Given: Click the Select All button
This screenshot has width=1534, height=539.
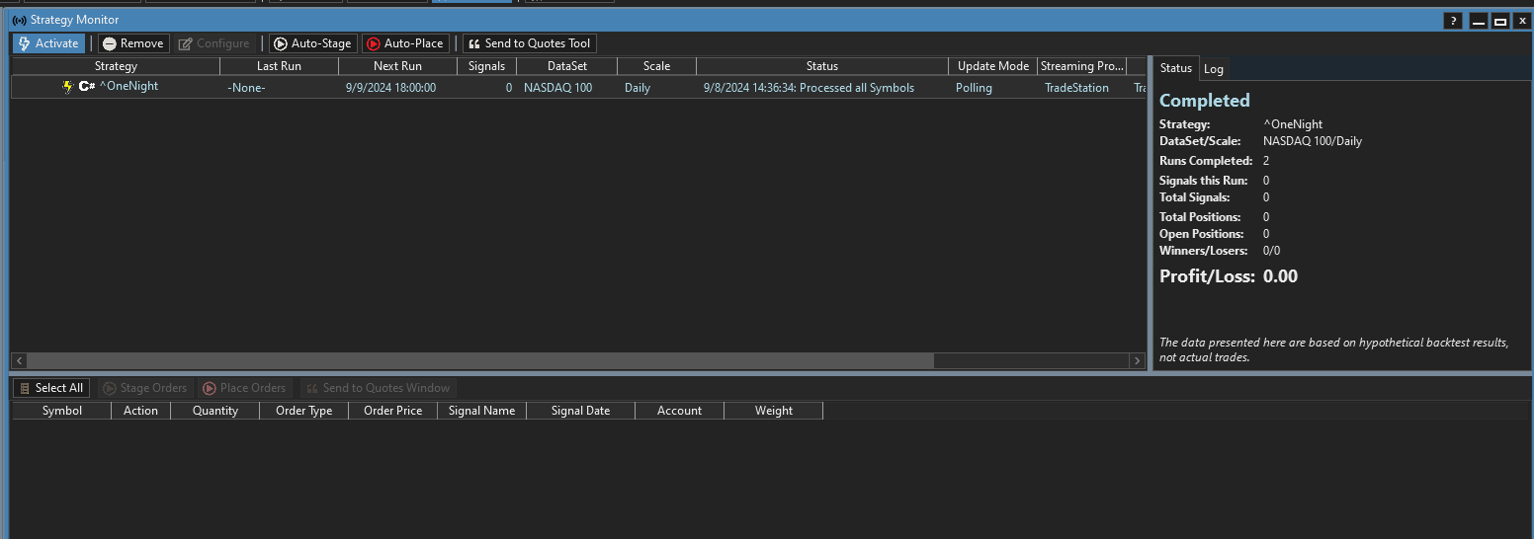Looking at the screenshot, I should coord(50,388).
